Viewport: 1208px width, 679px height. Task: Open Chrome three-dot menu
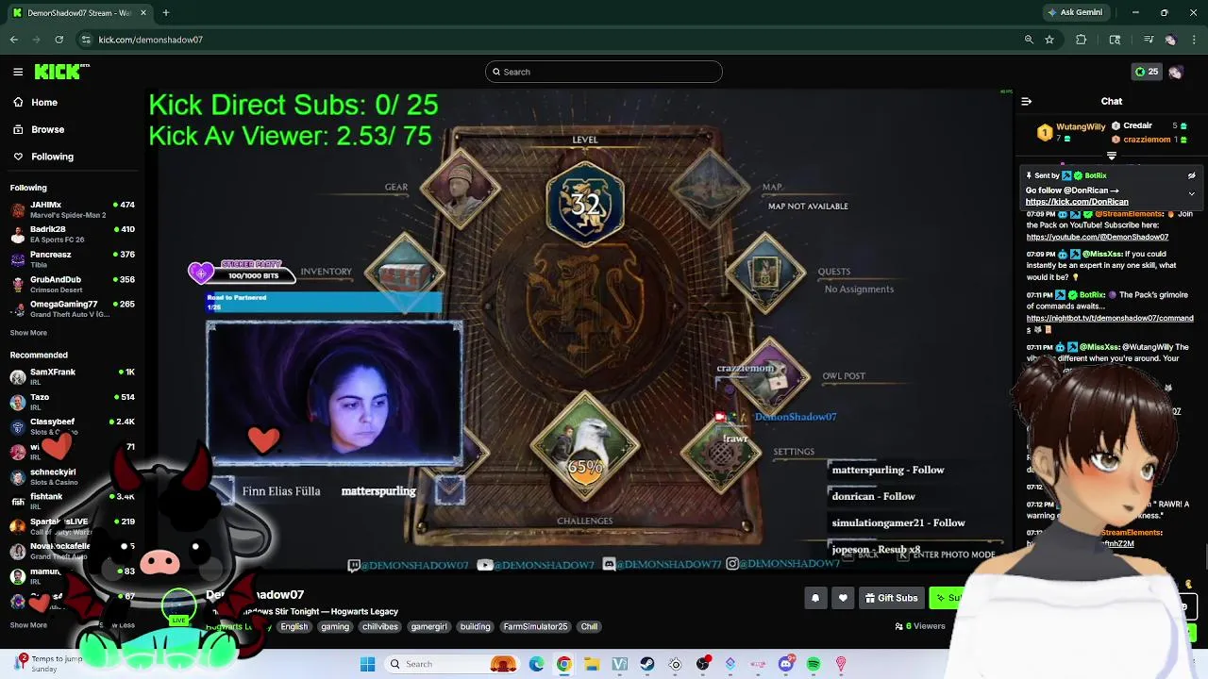pos(1193,40)
